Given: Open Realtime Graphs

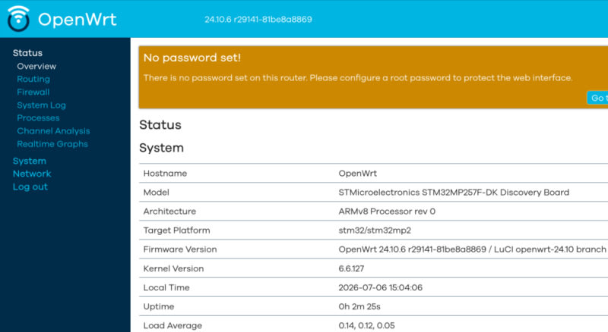Looking at the screenshot, I should (x=52, y=144).
